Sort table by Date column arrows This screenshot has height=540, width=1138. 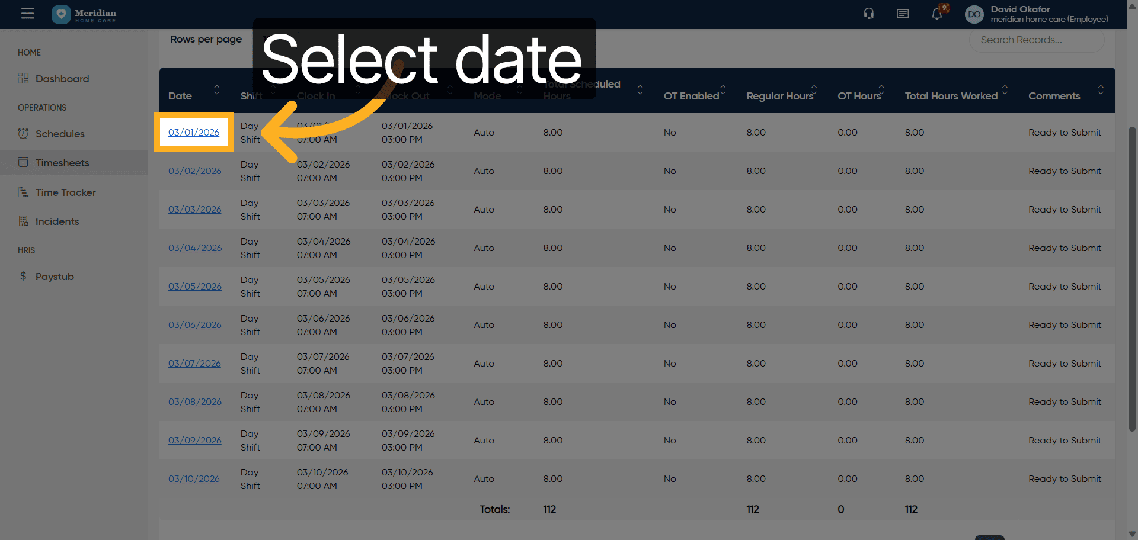(x=217, y=90)
